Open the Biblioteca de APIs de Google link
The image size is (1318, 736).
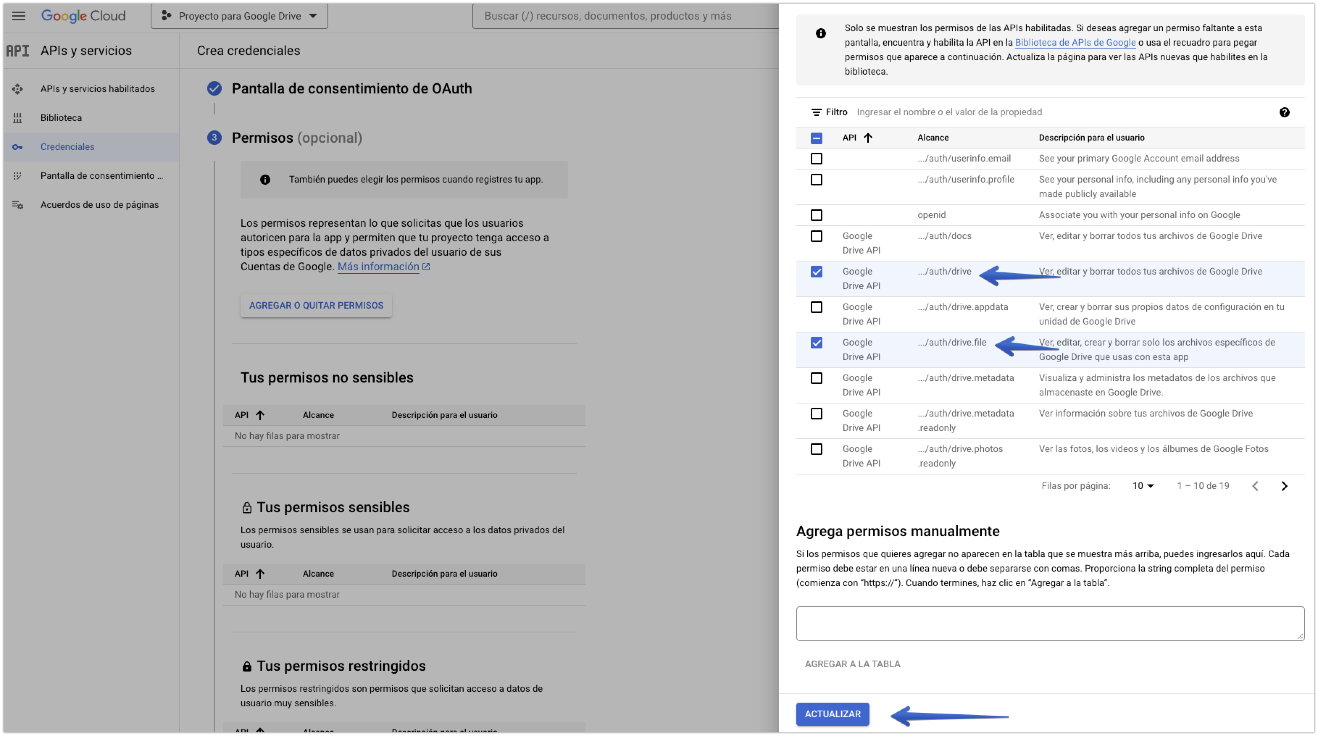[x=1075, y=42]
